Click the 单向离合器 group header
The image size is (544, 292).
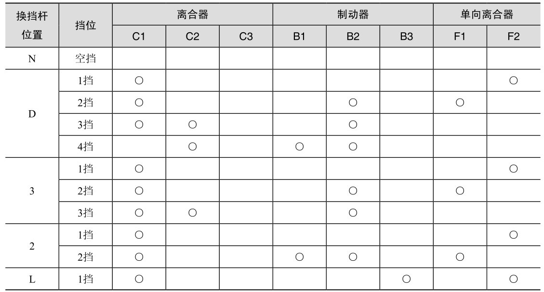click(486, 15)
